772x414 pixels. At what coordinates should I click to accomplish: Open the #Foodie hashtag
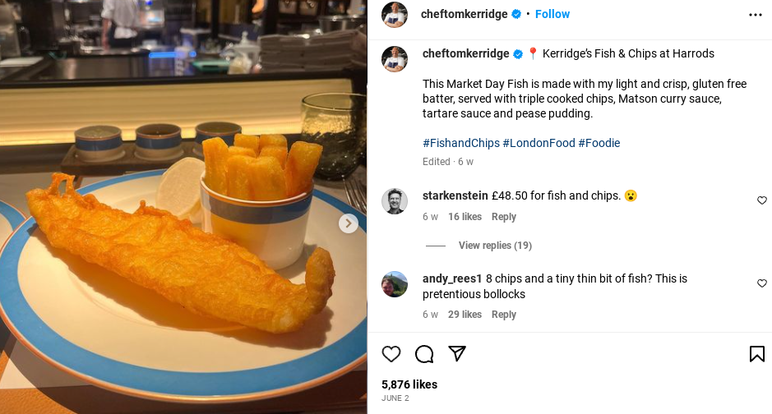tap(599, 143)
